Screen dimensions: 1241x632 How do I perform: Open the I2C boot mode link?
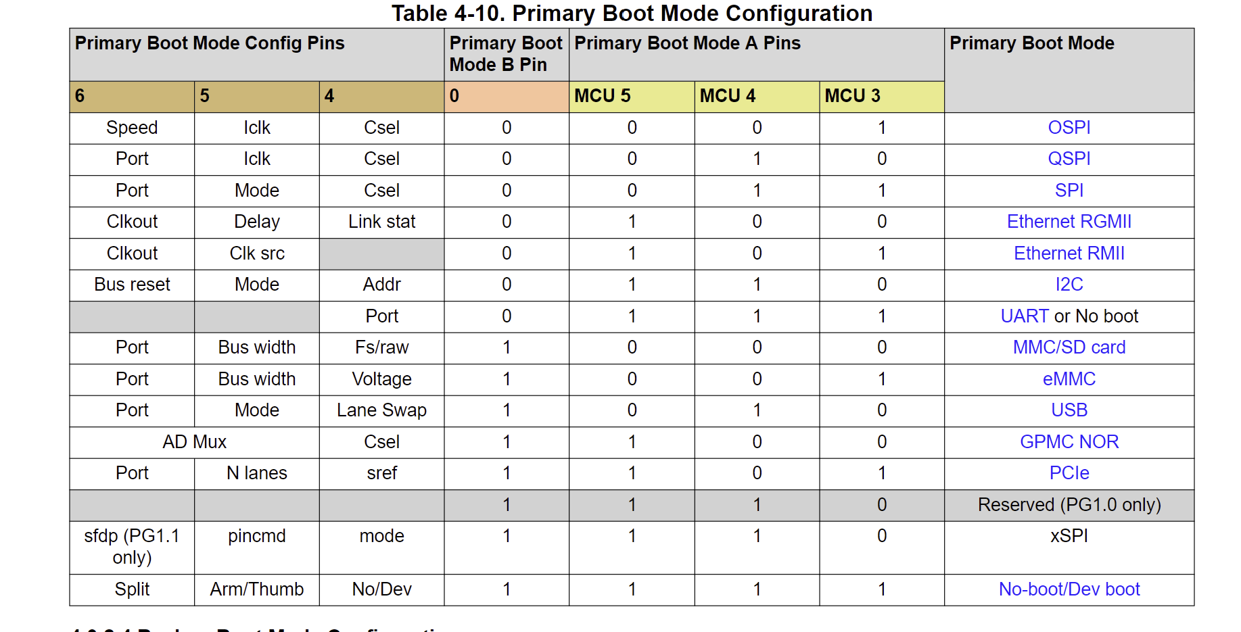click(x=1069, y=285)
